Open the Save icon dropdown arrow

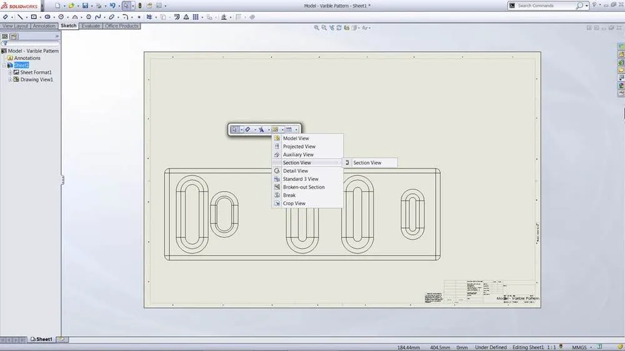click(x=91, y=6)
